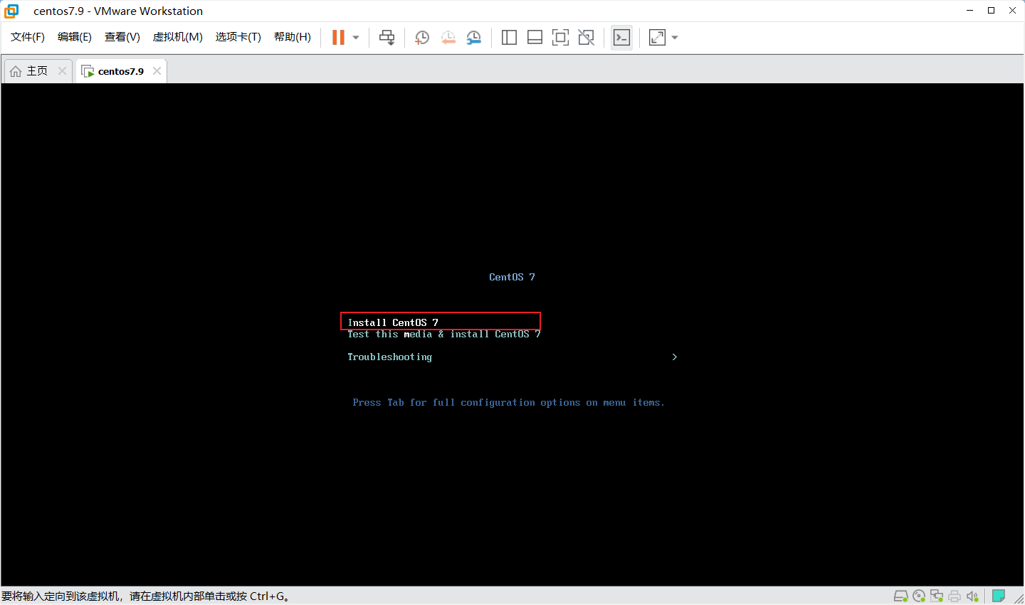The image size is (1025, 605).
Task: Click the CentOS 7 boot menu title
Action: (x=512, y=277)
